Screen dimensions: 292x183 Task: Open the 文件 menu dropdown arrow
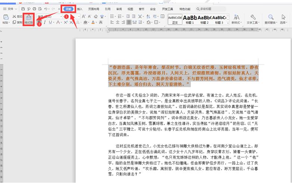[16, 9]
